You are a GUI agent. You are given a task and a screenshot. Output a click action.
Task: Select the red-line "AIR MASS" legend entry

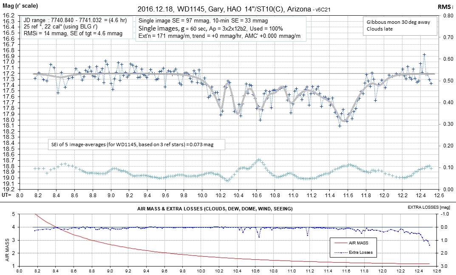[x=358, y=243]
